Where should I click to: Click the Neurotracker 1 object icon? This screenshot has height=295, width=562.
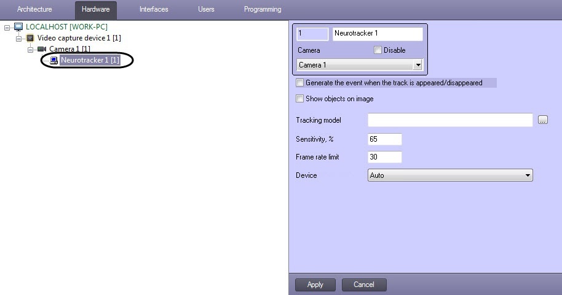[53, 60]
